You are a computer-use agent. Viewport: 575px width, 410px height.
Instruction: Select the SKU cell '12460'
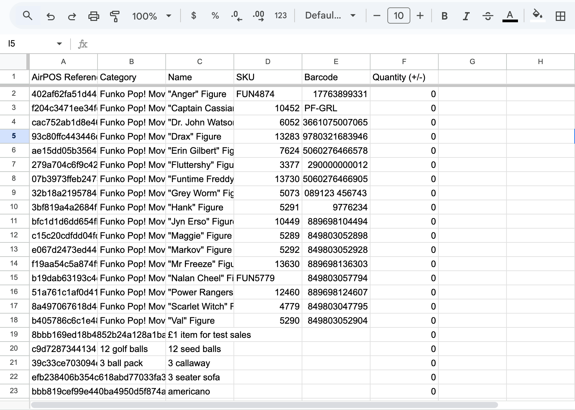(x=268, y=292)
